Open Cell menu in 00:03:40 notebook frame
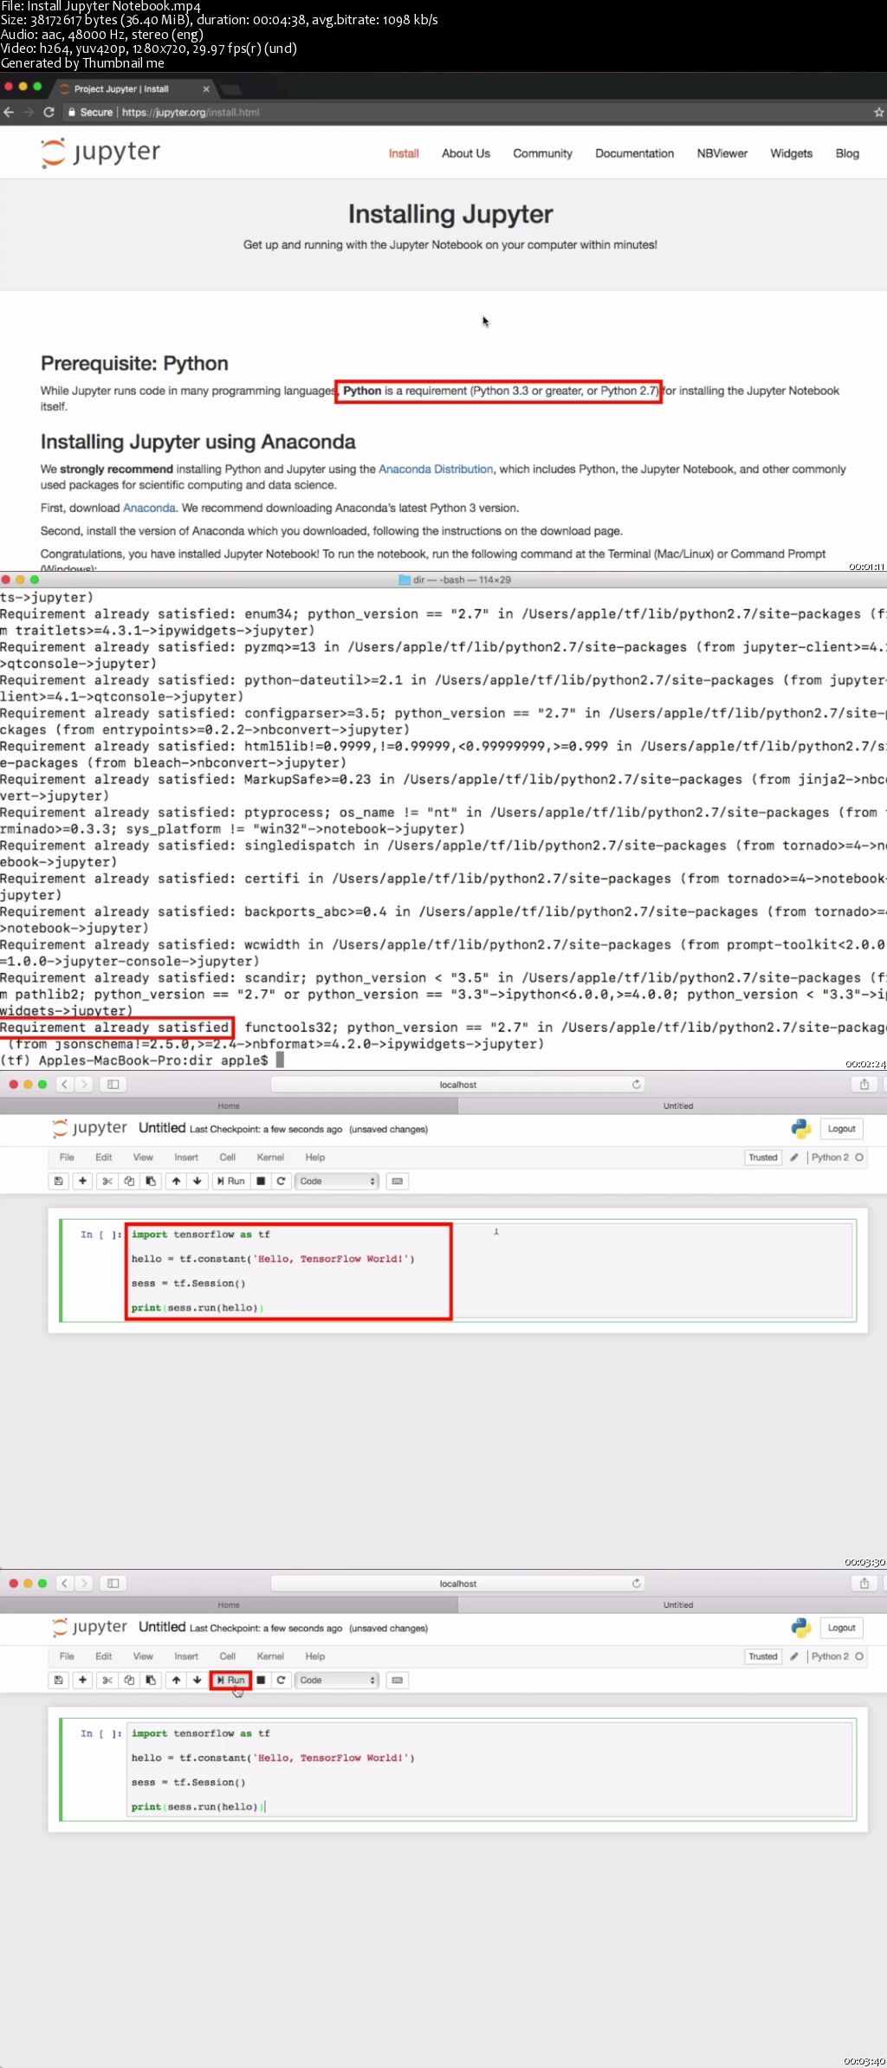 pyautogui.click(x=228, y=1656)
